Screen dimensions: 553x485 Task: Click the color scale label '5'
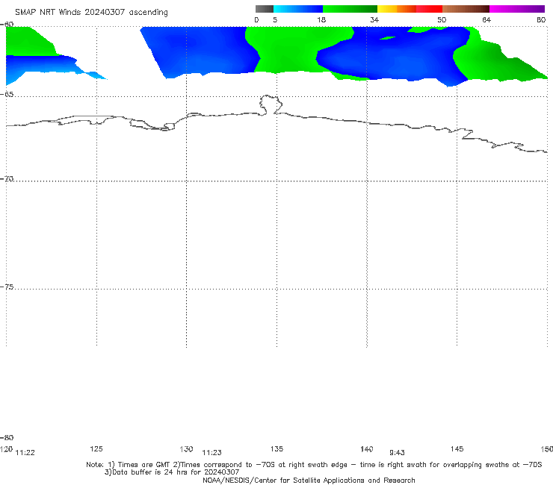point(275,19)
